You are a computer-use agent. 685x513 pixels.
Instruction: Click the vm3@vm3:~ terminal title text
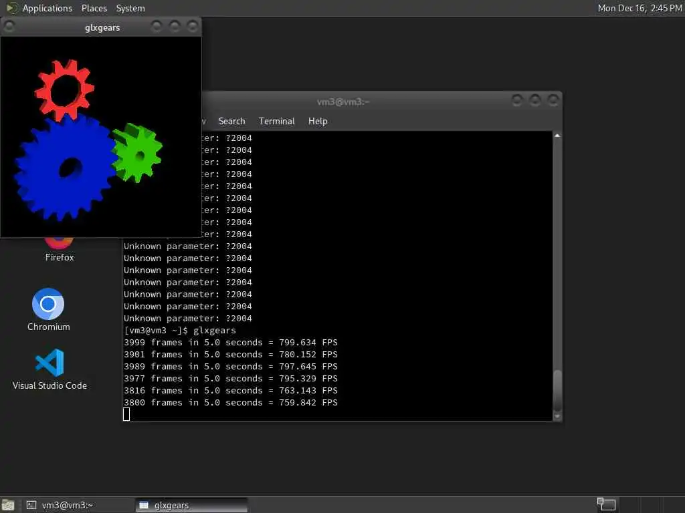point(343,102)
